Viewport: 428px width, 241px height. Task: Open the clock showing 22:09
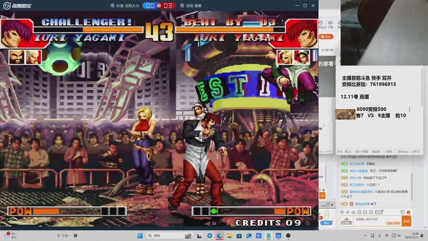(411, 236)
